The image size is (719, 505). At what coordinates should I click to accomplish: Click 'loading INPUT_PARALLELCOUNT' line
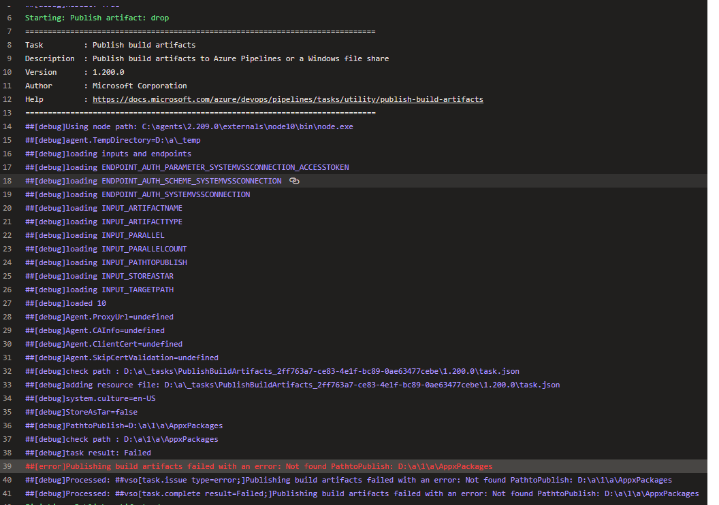click(106, 249)
